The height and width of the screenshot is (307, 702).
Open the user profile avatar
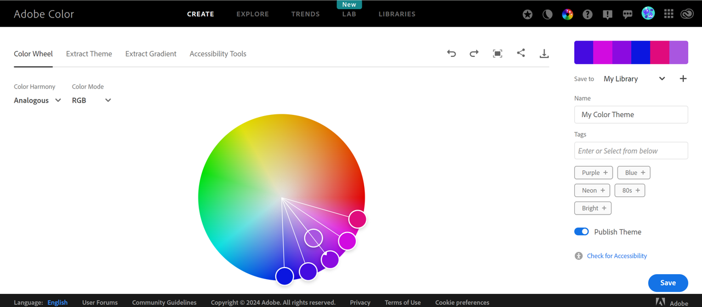point(648,14)
